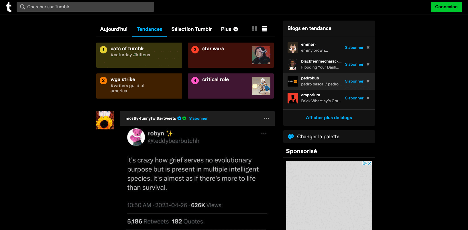Open the cats of tumblr trend
Viewport: 468px width, 230px height.
tap(139, 55)
